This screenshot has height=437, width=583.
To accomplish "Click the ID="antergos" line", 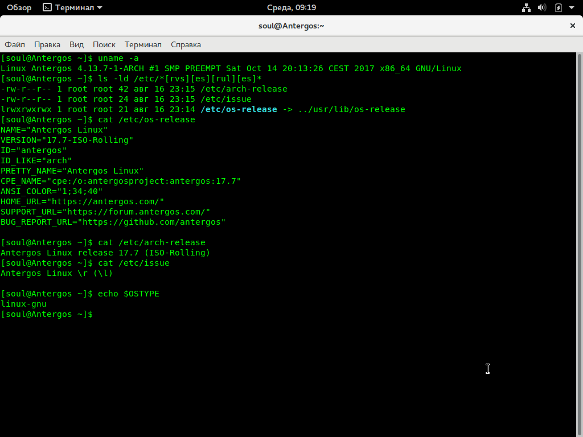I will 34,150.
